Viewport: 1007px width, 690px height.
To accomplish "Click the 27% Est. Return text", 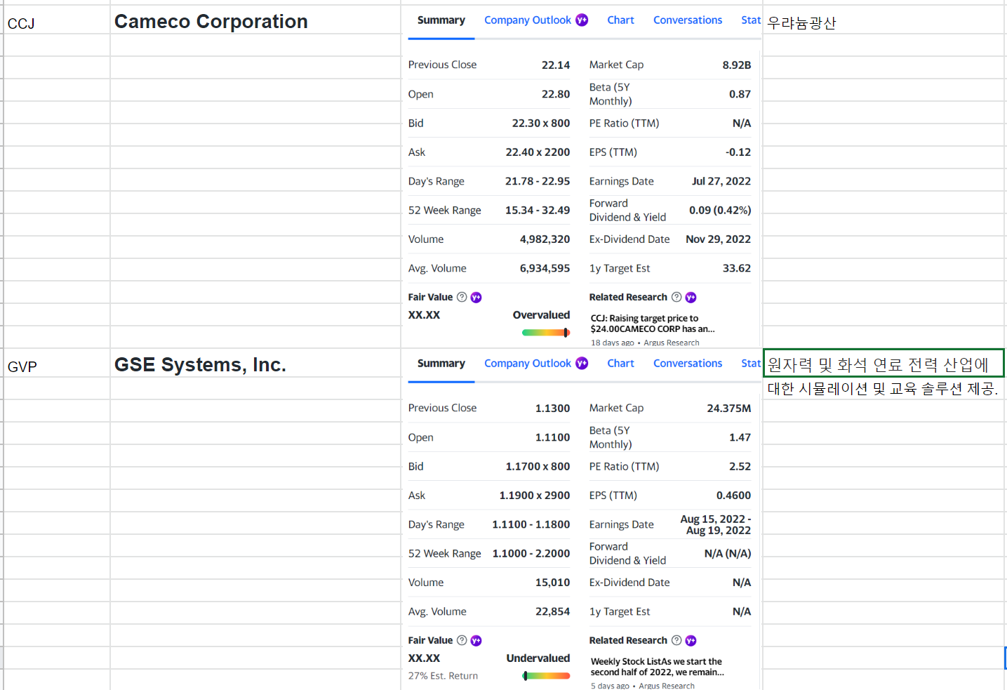I will coord(443,676).
